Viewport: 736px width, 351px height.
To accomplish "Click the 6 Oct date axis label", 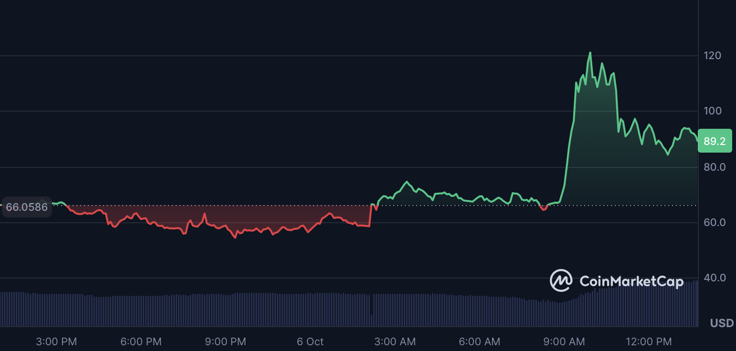I will pos(310,341).
